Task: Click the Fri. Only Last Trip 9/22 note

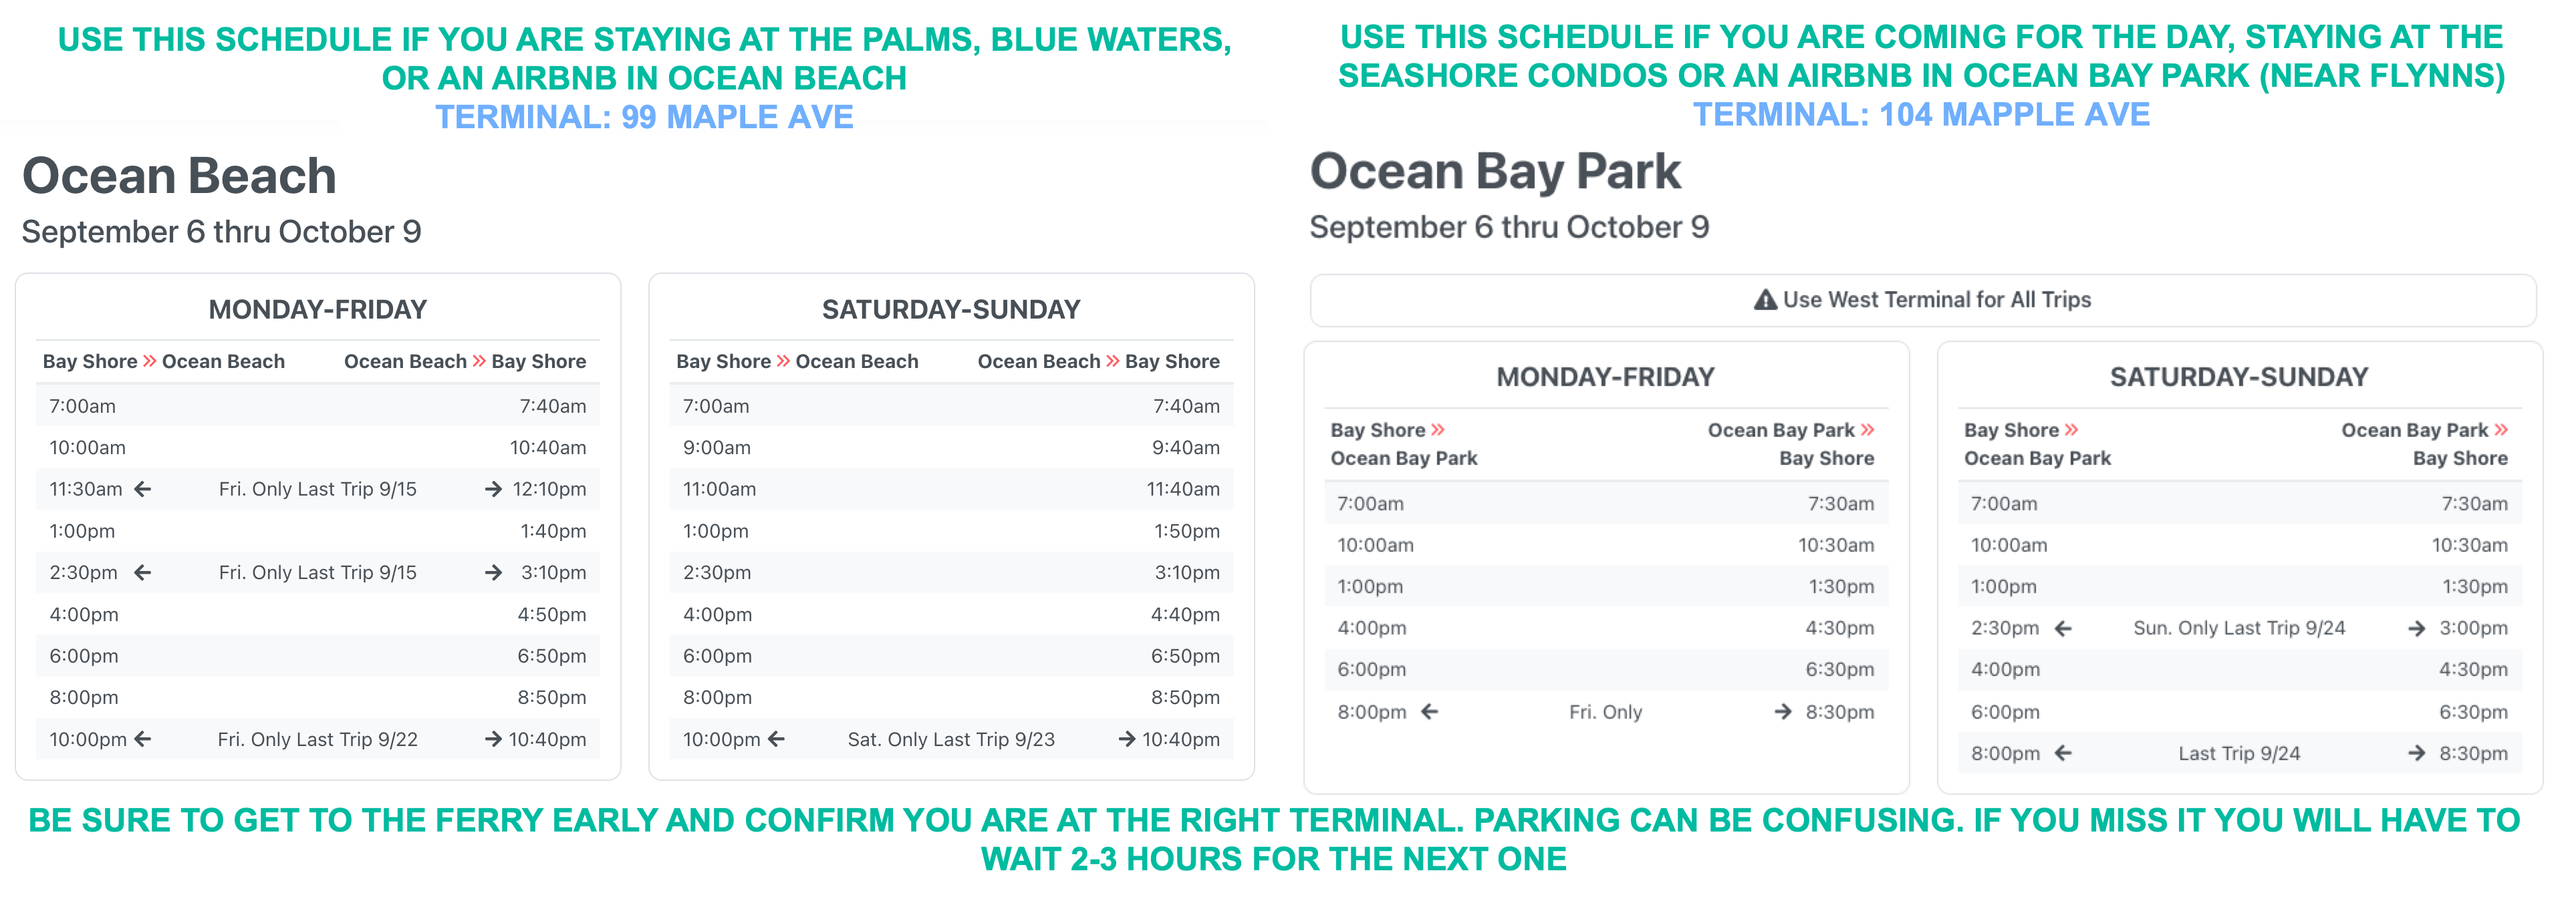Action: [x=318, y=739]
